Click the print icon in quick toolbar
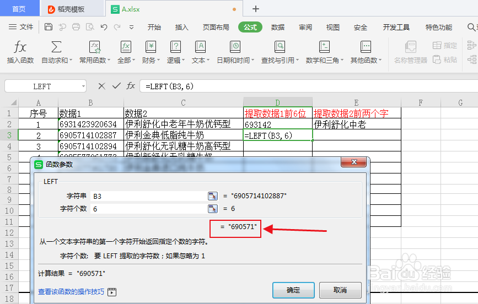Screen dimensions: 478x304 pyautogui.click(x=76, y=27)
